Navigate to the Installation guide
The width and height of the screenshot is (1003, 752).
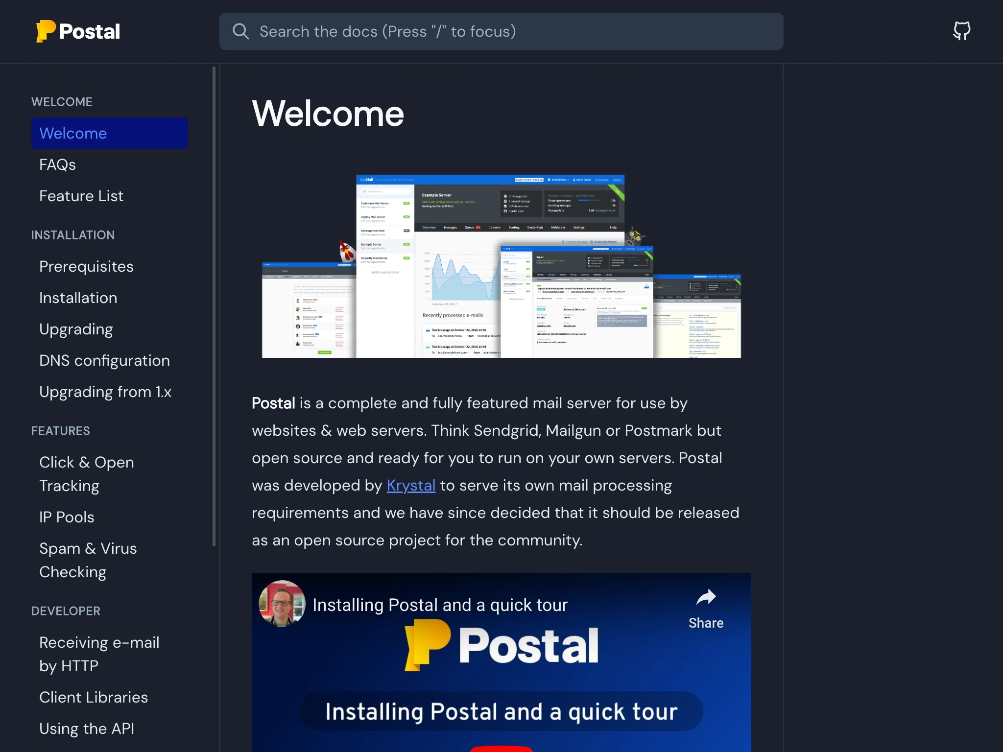pos(78,298)
